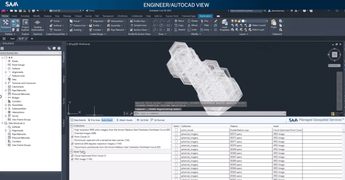Select the Array tool

coord(205,30)
